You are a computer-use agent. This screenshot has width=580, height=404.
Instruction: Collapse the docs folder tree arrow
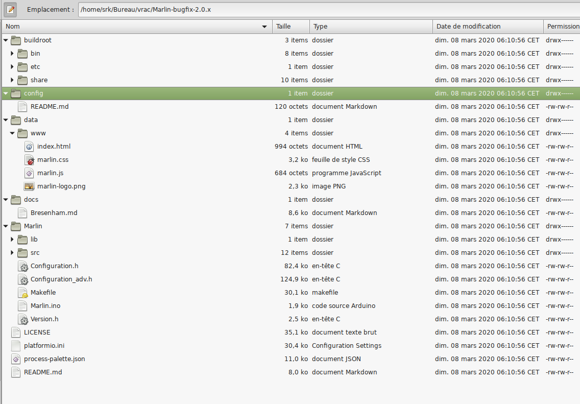click(6, 199)
